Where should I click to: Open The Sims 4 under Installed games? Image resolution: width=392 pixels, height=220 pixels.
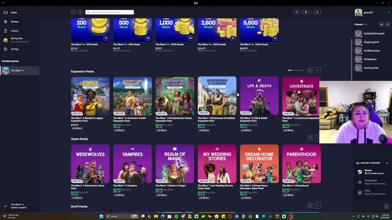20,71
